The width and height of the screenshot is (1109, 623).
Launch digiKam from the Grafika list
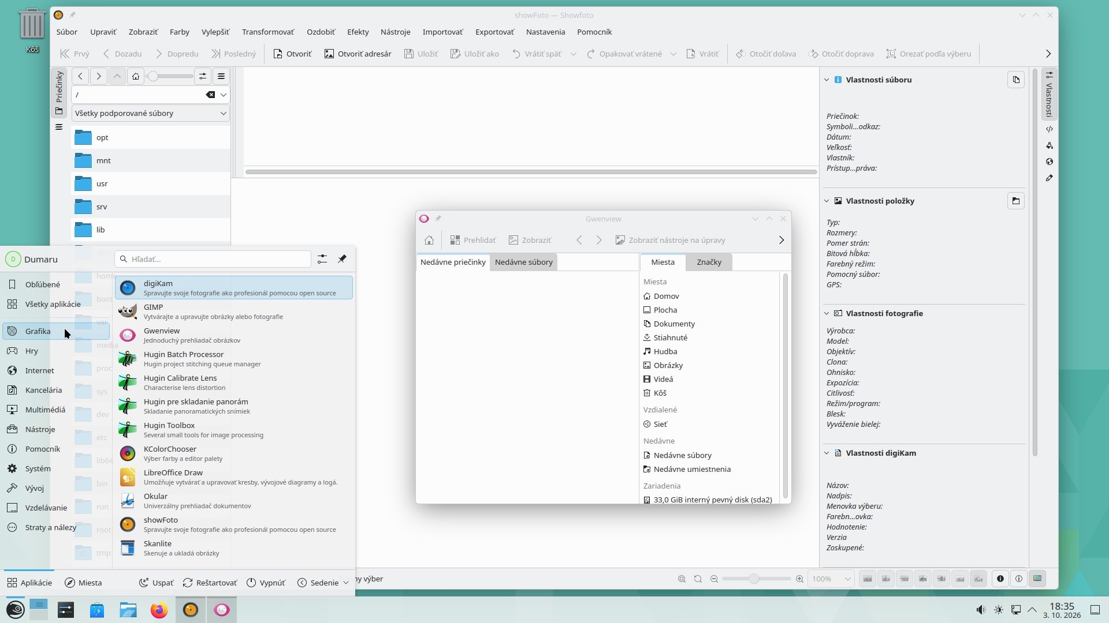pyautogui.click(x=234, y=288)
